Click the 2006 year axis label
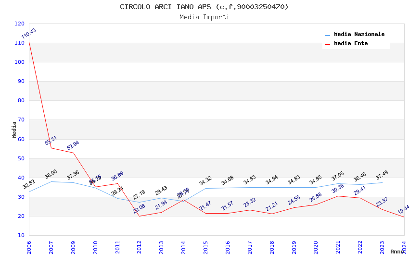This screenshot has height=264, width=409. pos(29,247)
